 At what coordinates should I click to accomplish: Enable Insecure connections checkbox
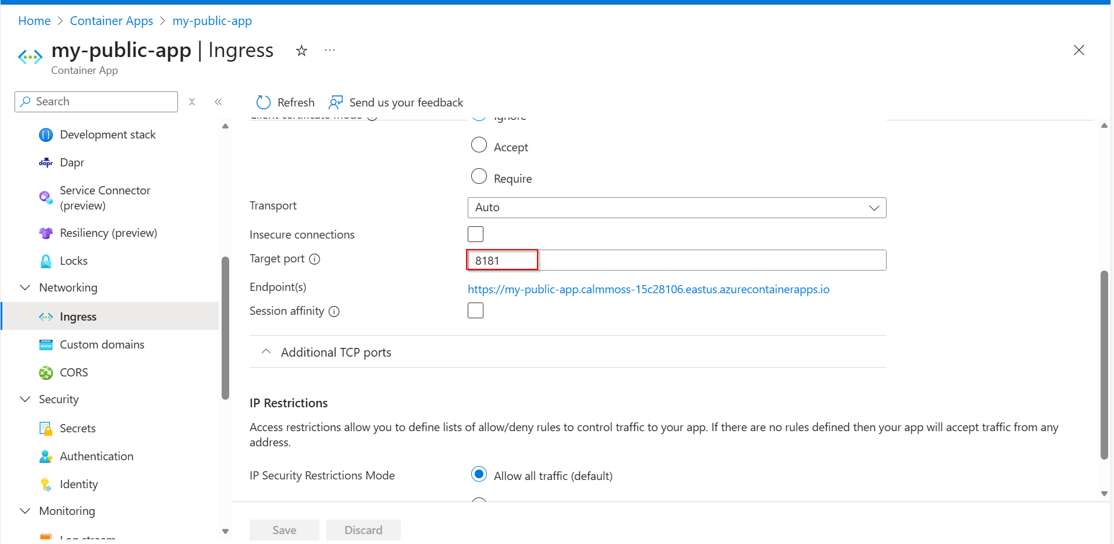tap(475, 234)
